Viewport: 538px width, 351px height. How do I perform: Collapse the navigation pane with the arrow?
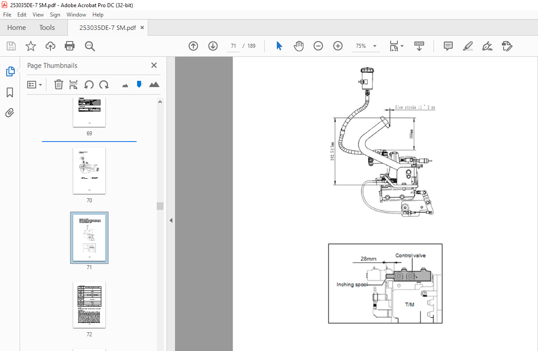pyautogui.click(x=171, y=220)
